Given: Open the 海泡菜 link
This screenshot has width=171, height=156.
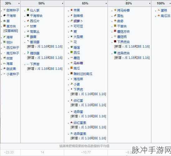Looking at the screenshot, I should tap(78, 79).
